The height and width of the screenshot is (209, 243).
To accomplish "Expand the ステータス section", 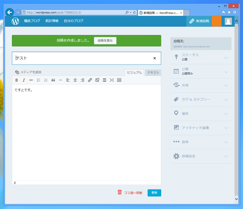I will [201, 57].
